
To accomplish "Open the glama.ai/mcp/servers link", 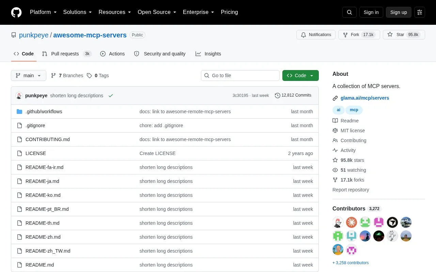I will (365, 98).
